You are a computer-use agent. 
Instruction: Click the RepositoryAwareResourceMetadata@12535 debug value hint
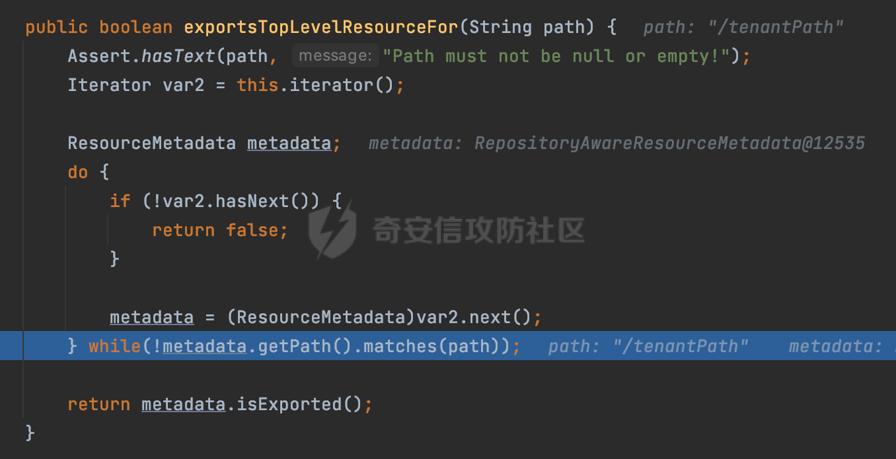point(669,143)
